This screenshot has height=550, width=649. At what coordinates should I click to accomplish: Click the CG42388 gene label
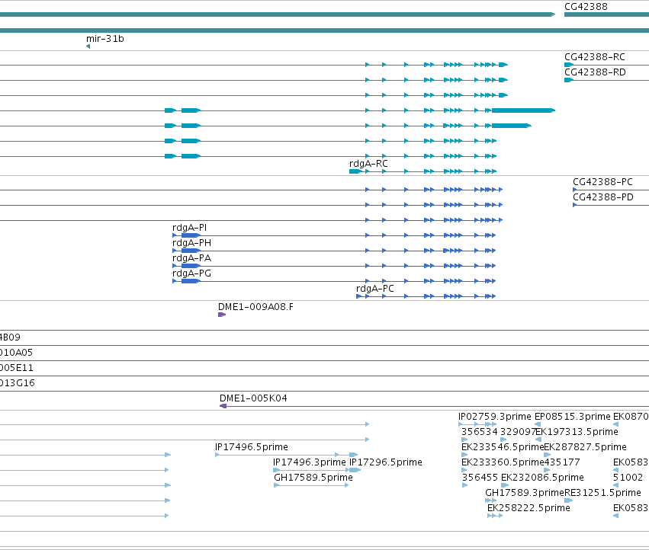(586, 7)
